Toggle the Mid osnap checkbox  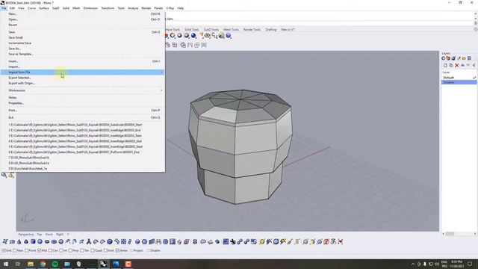39,251
